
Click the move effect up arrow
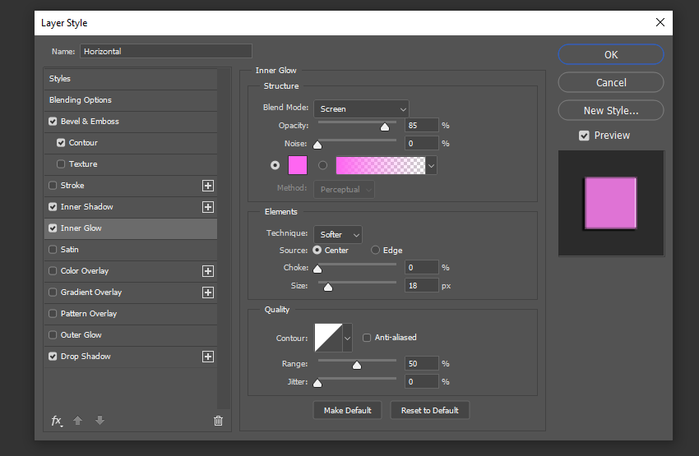pos(78,421)
